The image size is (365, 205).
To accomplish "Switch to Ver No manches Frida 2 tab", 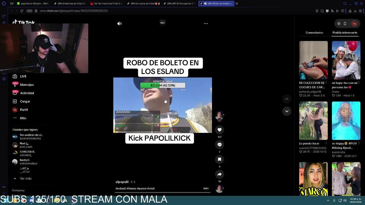I will coord(106,3).
